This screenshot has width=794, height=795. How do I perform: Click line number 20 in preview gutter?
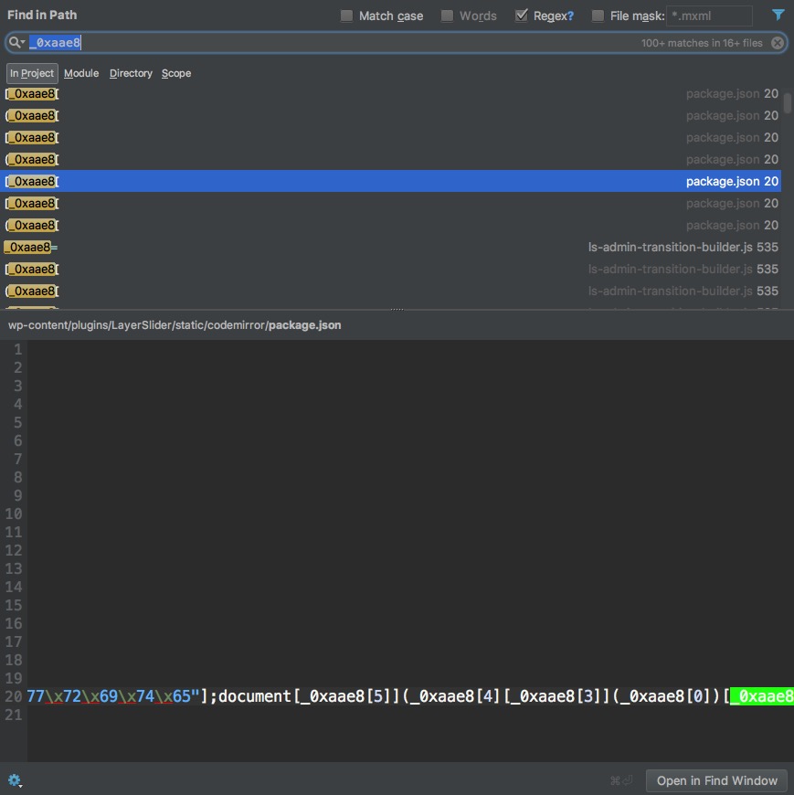tap(14, 696)
